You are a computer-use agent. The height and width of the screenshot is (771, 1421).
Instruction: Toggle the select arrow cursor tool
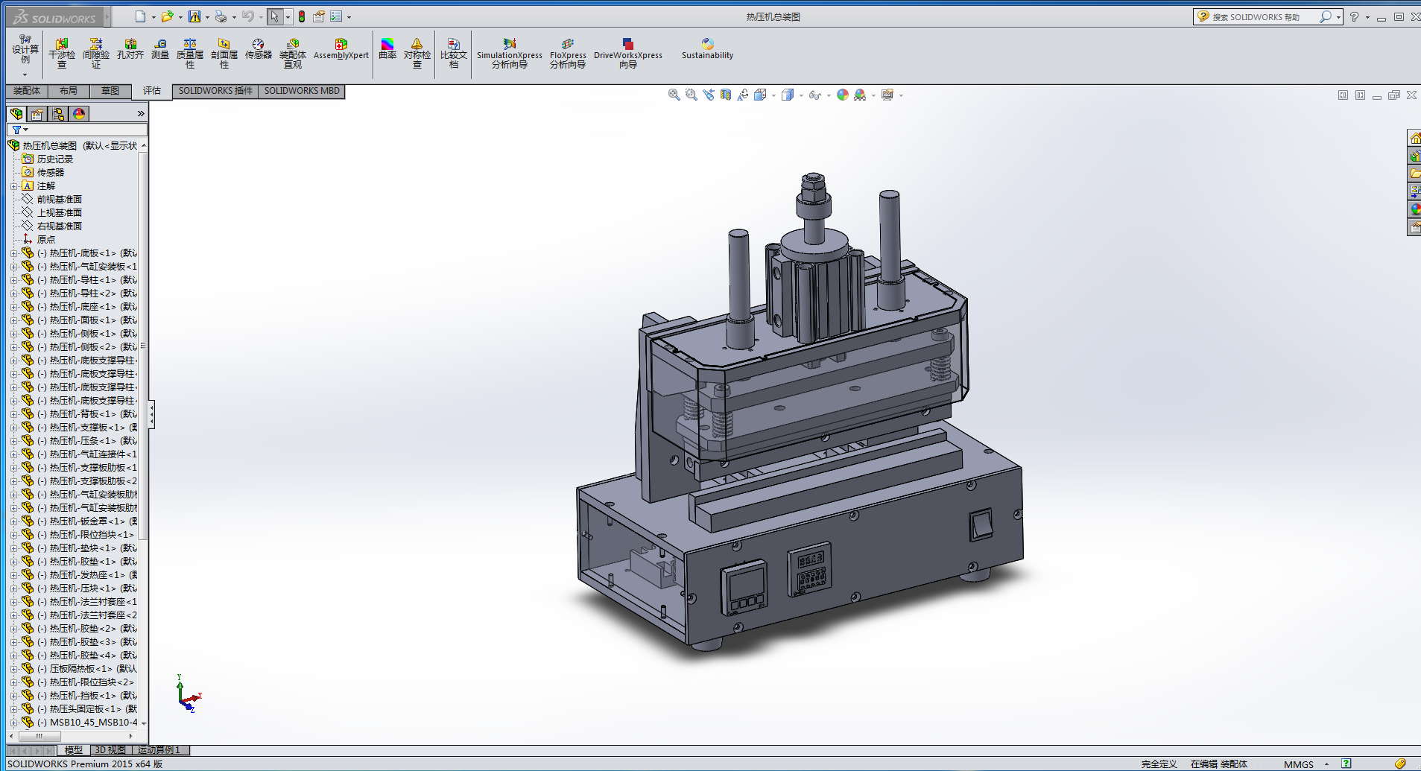(x=274, y=16)
